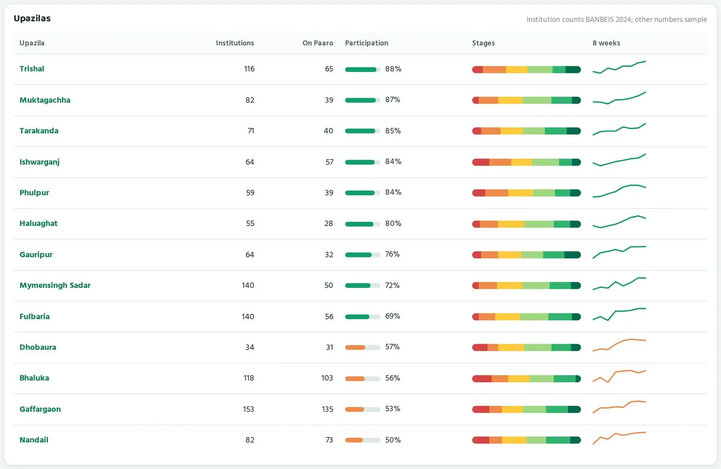Click the On Paaro count 73 for Nandail
The height and width of the screenshot is (469, 721).
(x=329, y=440)
